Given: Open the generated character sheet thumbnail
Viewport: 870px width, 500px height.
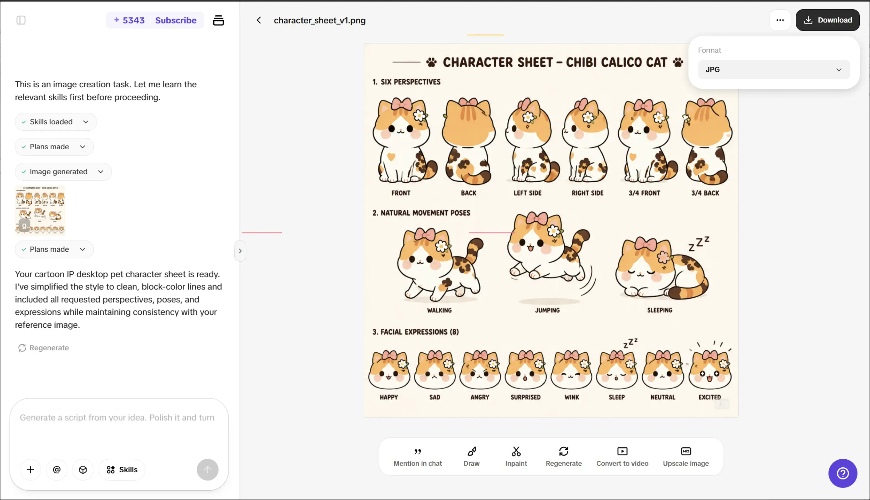Looking at the screenshot, I should tap(40, 210).
